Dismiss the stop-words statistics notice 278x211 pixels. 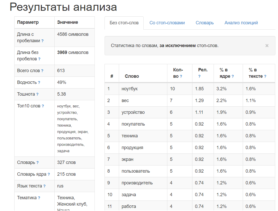click(267, 46)
